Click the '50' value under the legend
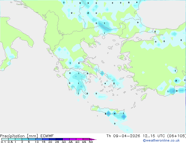The height and width of the screenshot is (143, 186). pyautogui.click(x=91, y=142)
